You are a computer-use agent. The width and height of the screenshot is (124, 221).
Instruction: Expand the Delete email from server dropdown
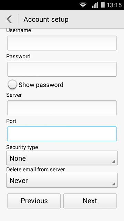pos(62,180)
